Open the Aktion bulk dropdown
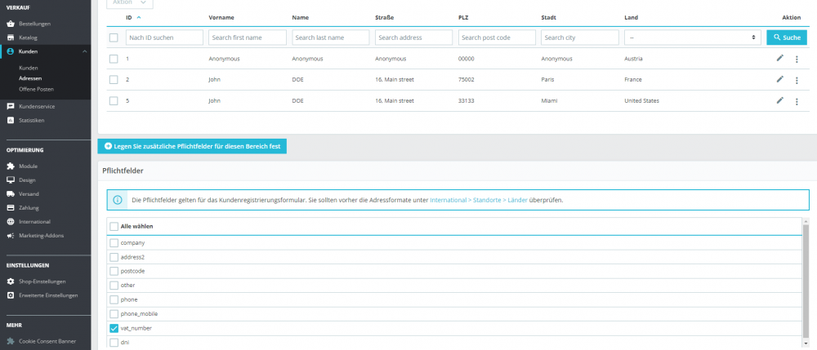817x350 pixels. click(x=130, y=3)
